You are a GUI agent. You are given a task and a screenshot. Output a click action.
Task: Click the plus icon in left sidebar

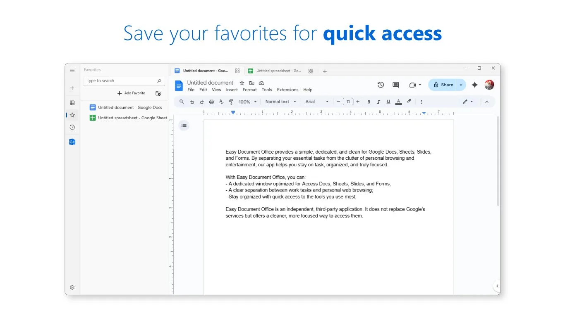(x=72, y=88)
